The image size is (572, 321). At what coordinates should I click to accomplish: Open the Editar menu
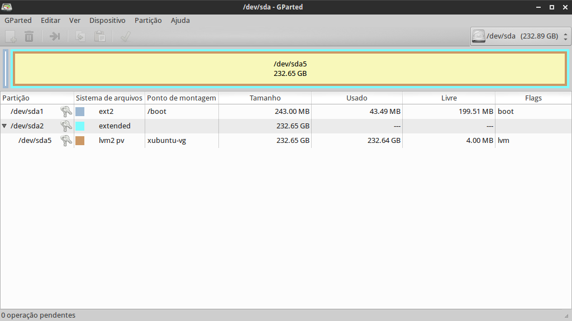coord(50,21)
